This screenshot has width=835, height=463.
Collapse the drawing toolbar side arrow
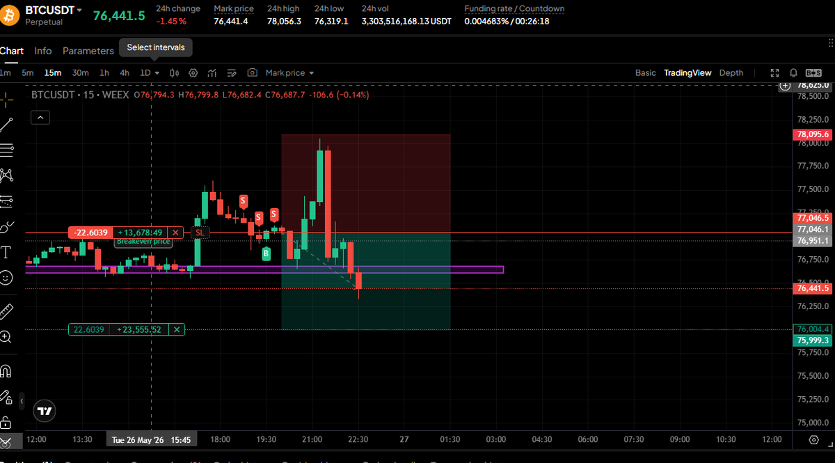pos(22,402)
